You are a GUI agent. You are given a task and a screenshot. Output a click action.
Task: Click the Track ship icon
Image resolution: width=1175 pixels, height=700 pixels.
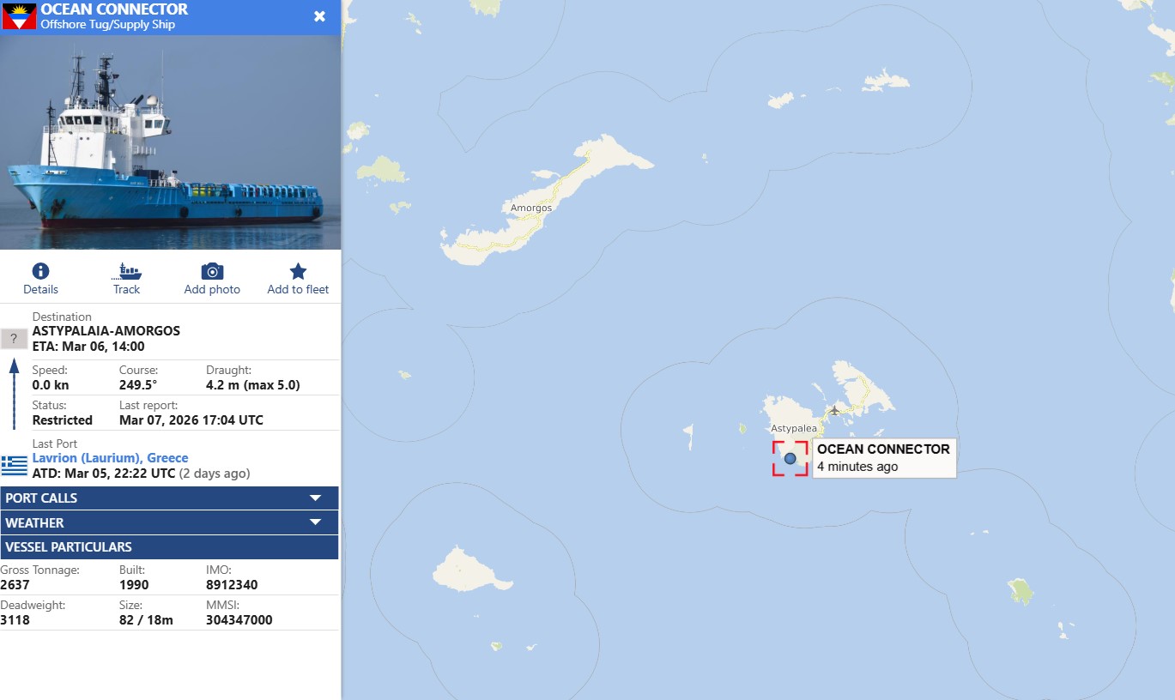(x=126, y=271)
